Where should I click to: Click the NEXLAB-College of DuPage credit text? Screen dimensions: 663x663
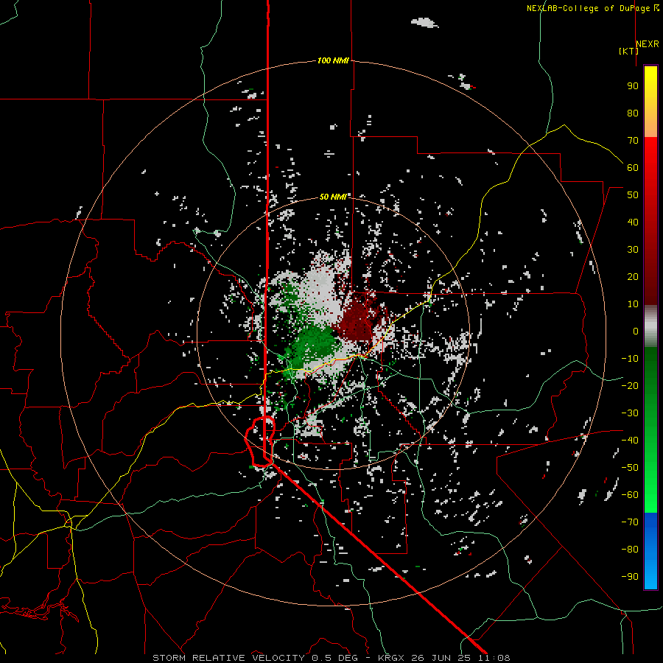coord(589,8)
